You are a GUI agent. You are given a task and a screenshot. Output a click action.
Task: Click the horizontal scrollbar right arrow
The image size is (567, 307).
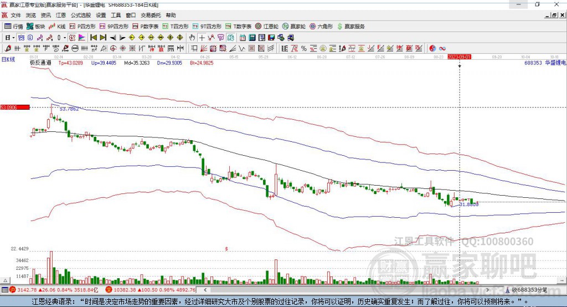(x=487, y=290)
